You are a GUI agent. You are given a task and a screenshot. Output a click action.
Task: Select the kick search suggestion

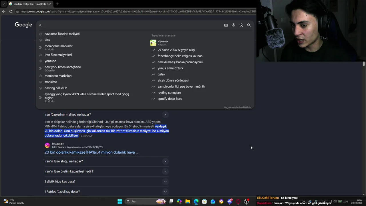click(47, 40)
